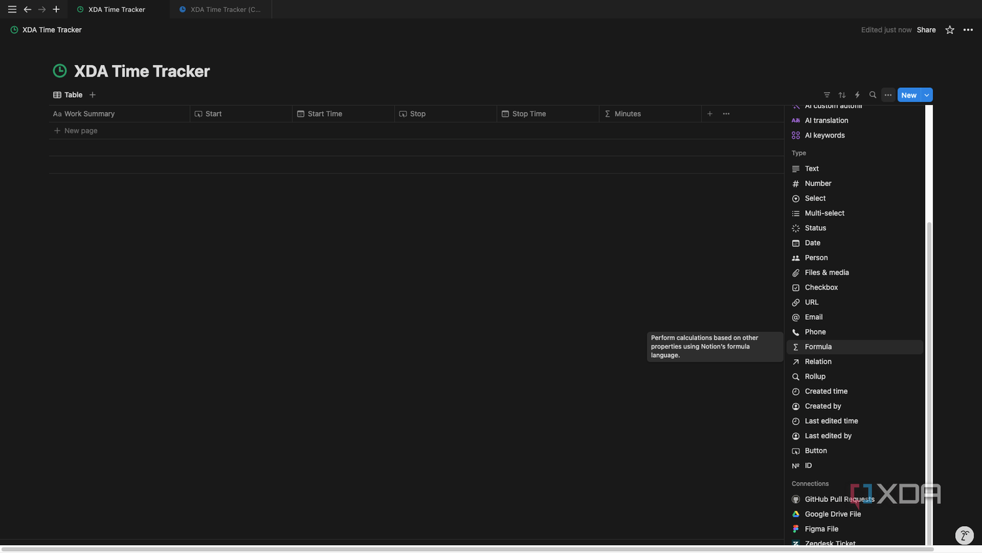Open a new tab with the plus icon

coord(56,9)
